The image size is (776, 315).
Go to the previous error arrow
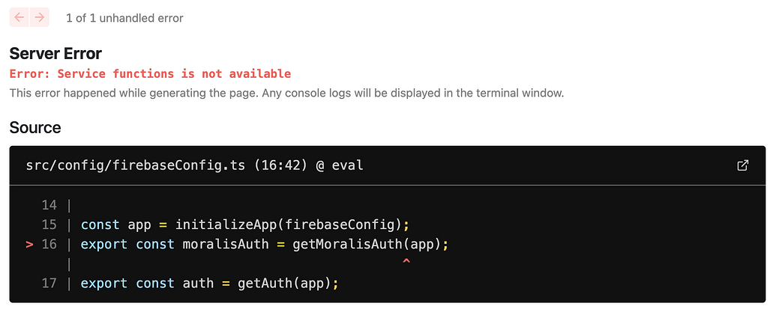point(19,17)
